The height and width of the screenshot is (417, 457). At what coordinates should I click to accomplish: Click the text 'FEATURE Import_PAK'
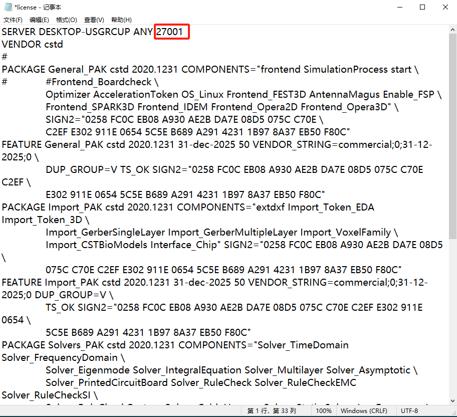click(x=50, y=283)
